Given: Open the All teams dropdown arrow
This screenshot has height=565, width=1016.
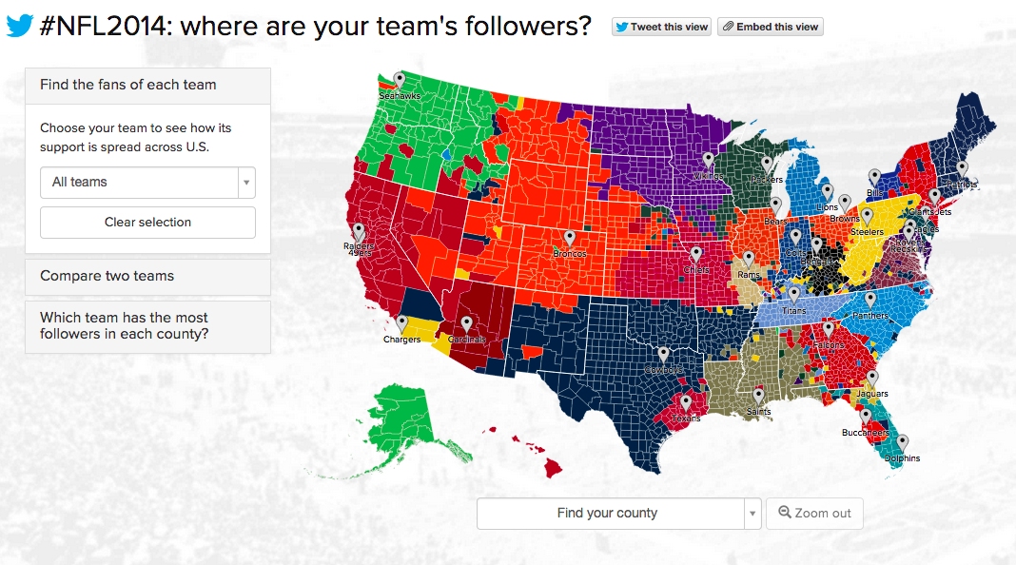Looking at the screenshot, I should pos(246,183).
